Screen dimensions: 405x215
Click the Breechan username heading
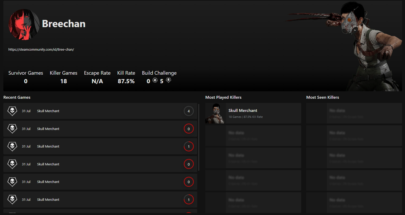coord(64,24)
